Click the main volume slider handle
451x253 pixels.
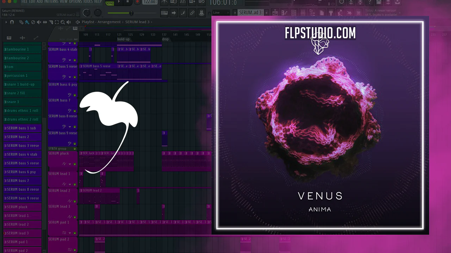click(131, 13)
